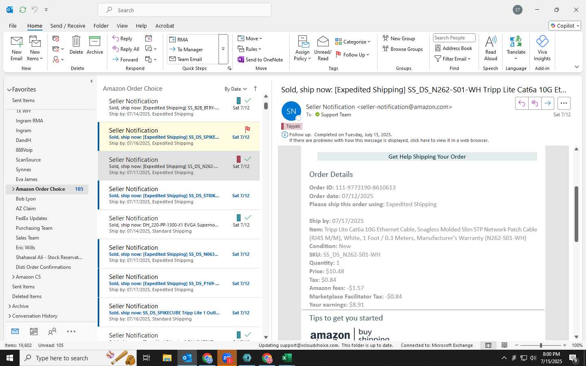Screen dimensions: 586x366
Task: Open Filter Email dropdown
Action: 453,59
